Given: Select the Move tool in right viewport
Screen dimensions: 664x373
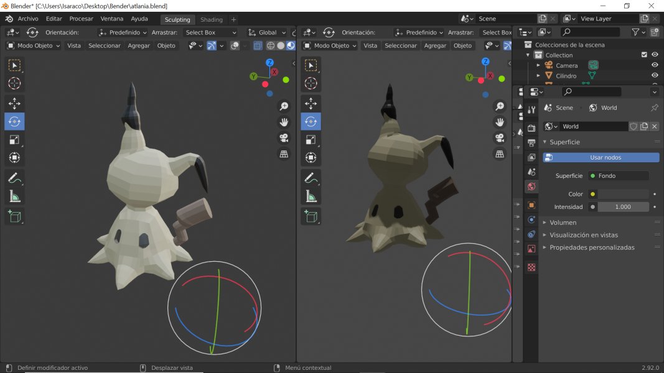Looking at the screenshot, I should point(311,103).
